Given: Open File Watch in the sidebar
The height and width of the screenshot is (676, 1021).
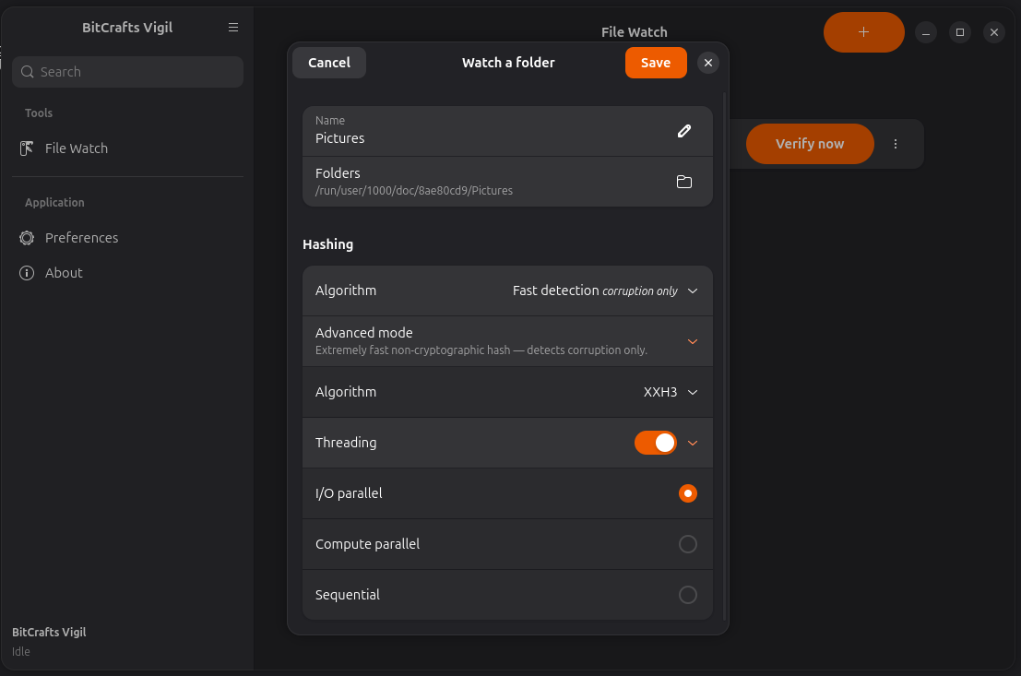Looking at the screenshot, I should 127,148.
